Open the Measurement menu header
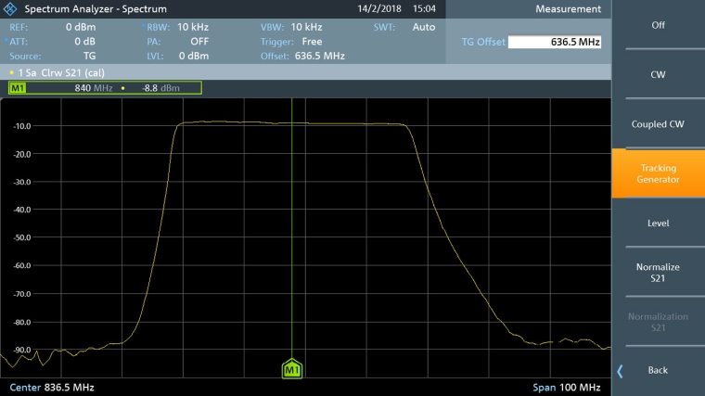The image size is (705, 396). (569, 8)
